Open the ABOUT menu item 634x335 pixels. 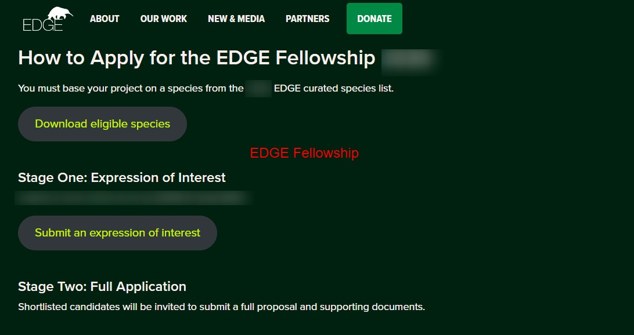pos(105,19)
